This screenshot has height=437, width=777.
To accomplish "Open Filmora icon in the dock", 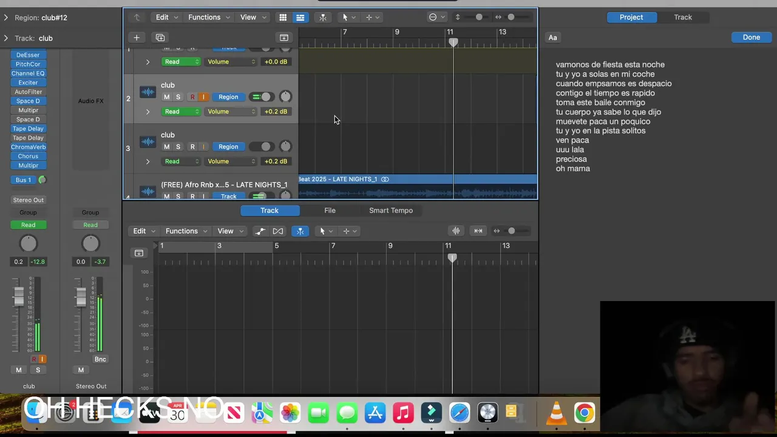I will [x=432, y=413].
